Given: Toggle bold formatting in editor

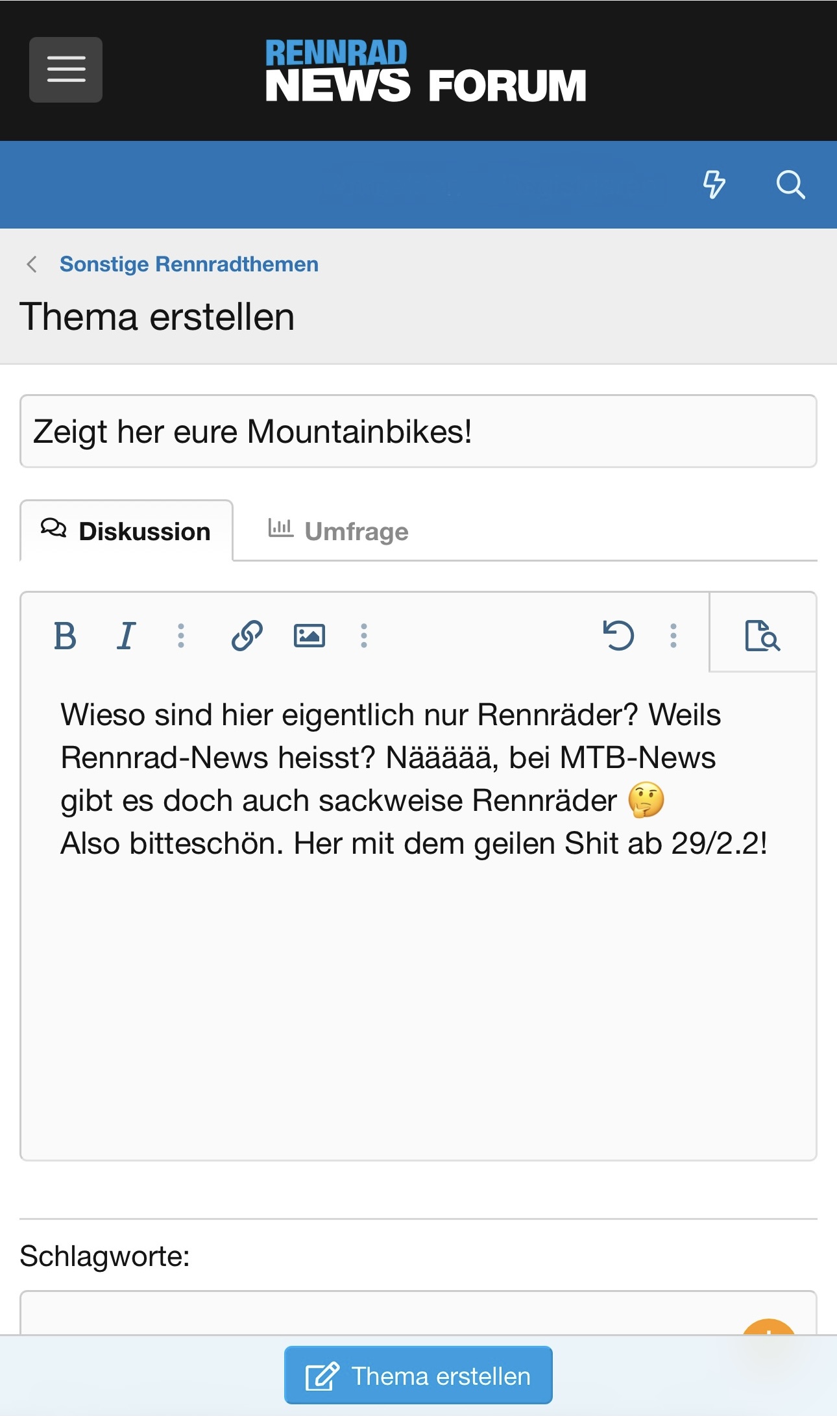Looking at the screenshot, I should pos(65,636).
